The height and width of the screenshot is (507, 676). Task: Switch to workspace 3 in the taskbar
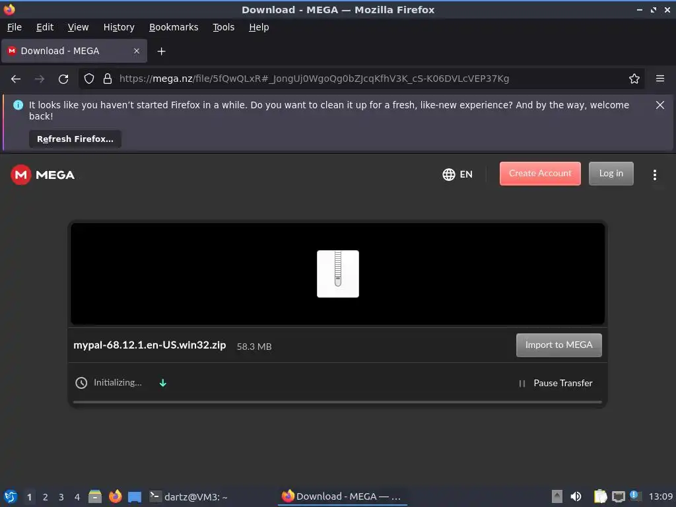(x=61, y=497)
